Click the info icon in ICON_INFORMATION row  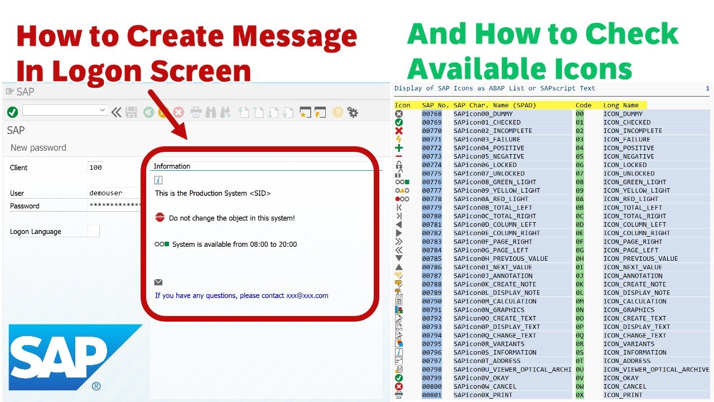[399, 352]
